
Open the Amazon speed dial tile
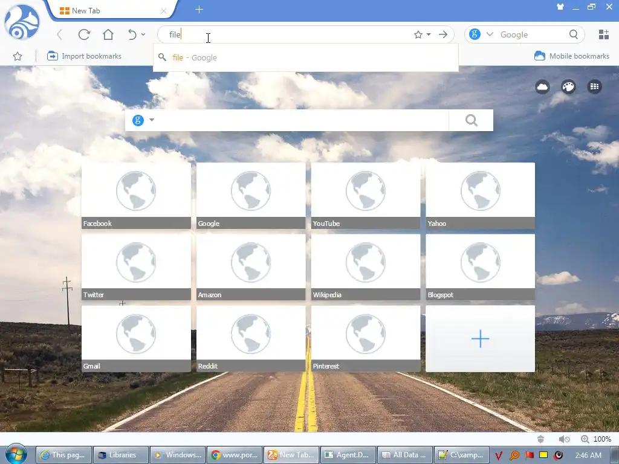click(x=251, y=267)
